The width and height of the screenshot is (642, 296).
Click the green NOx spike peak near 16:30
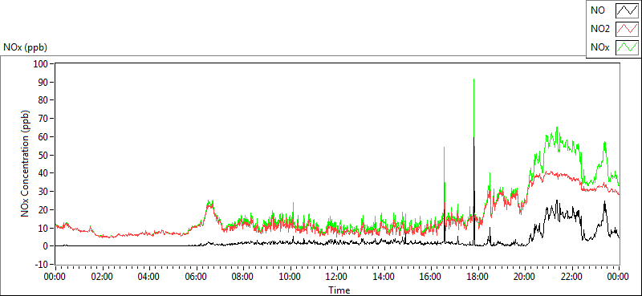coord(444,148)
